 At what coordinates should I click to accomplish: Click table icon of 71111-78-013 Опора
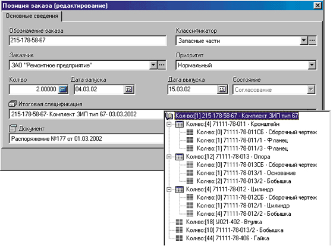180,157
